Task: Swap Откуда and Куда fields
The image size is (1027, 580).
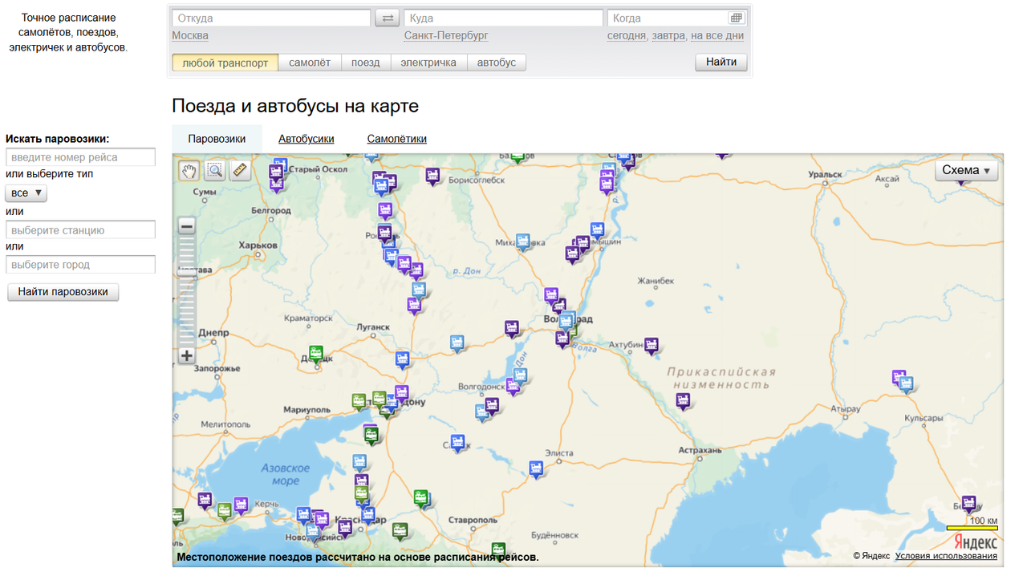Action: click(x=388, y=18)
